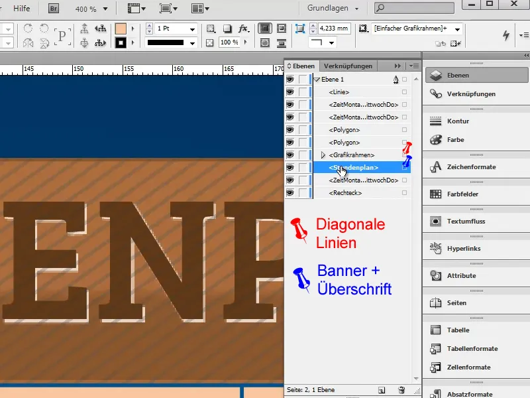The width and height of the screenshot is (530, 398).
Task: Switch to the Verknüpfungen tab
Action: tap(348, 66)
